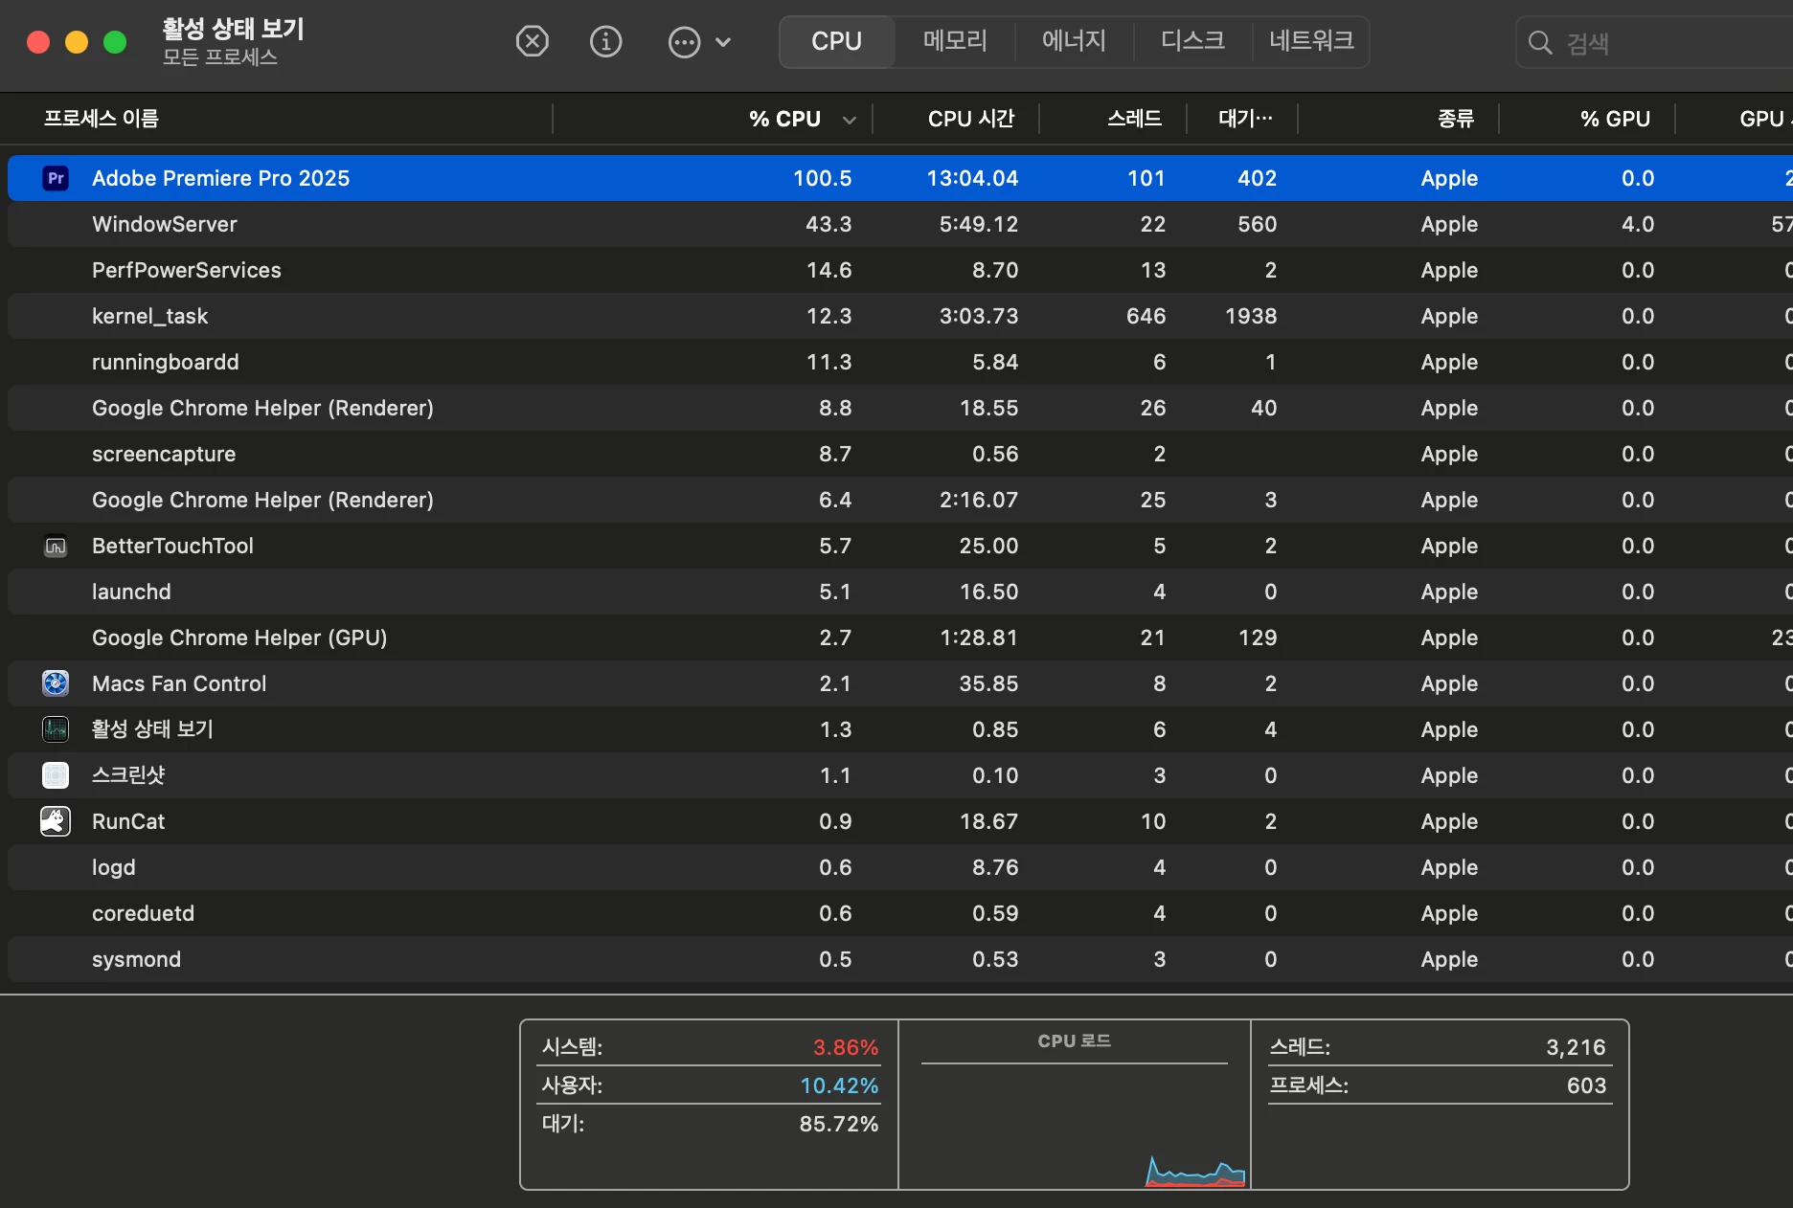This screenshot has width=1793, height=1208.
Task: Click the 대기 85.72% value
Action: pyautogui.click(x=839, y=1124)
